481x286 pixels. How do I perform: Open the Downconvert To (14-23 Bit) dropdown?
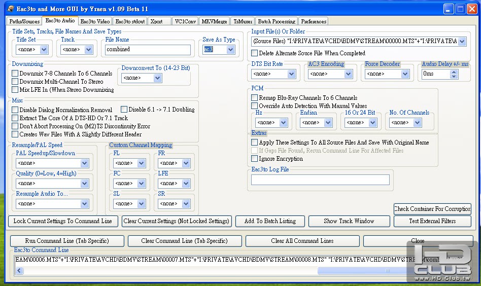[x=158, y=78]
